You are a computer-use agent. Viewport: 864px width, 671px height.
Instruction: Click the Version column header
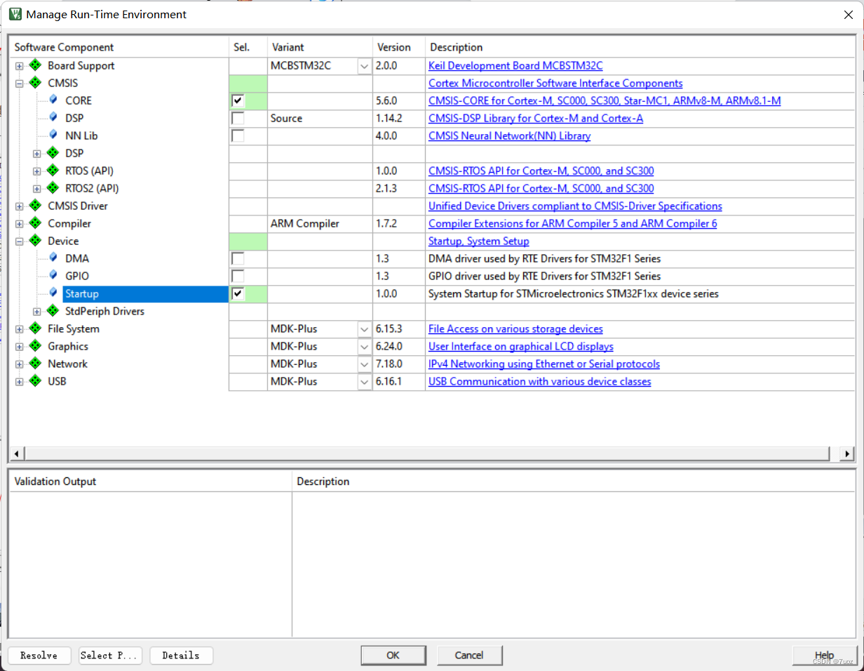399,47
